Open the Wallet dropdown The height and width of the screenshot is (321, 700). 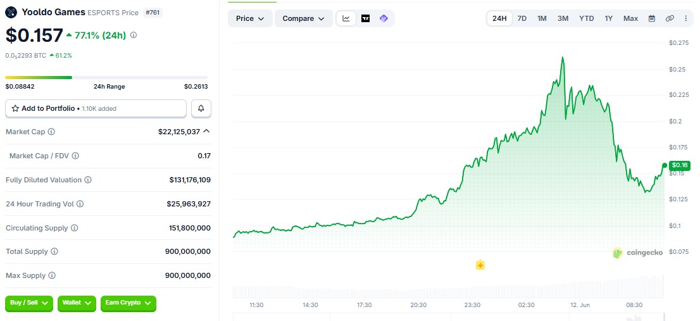tap(77, 303)
